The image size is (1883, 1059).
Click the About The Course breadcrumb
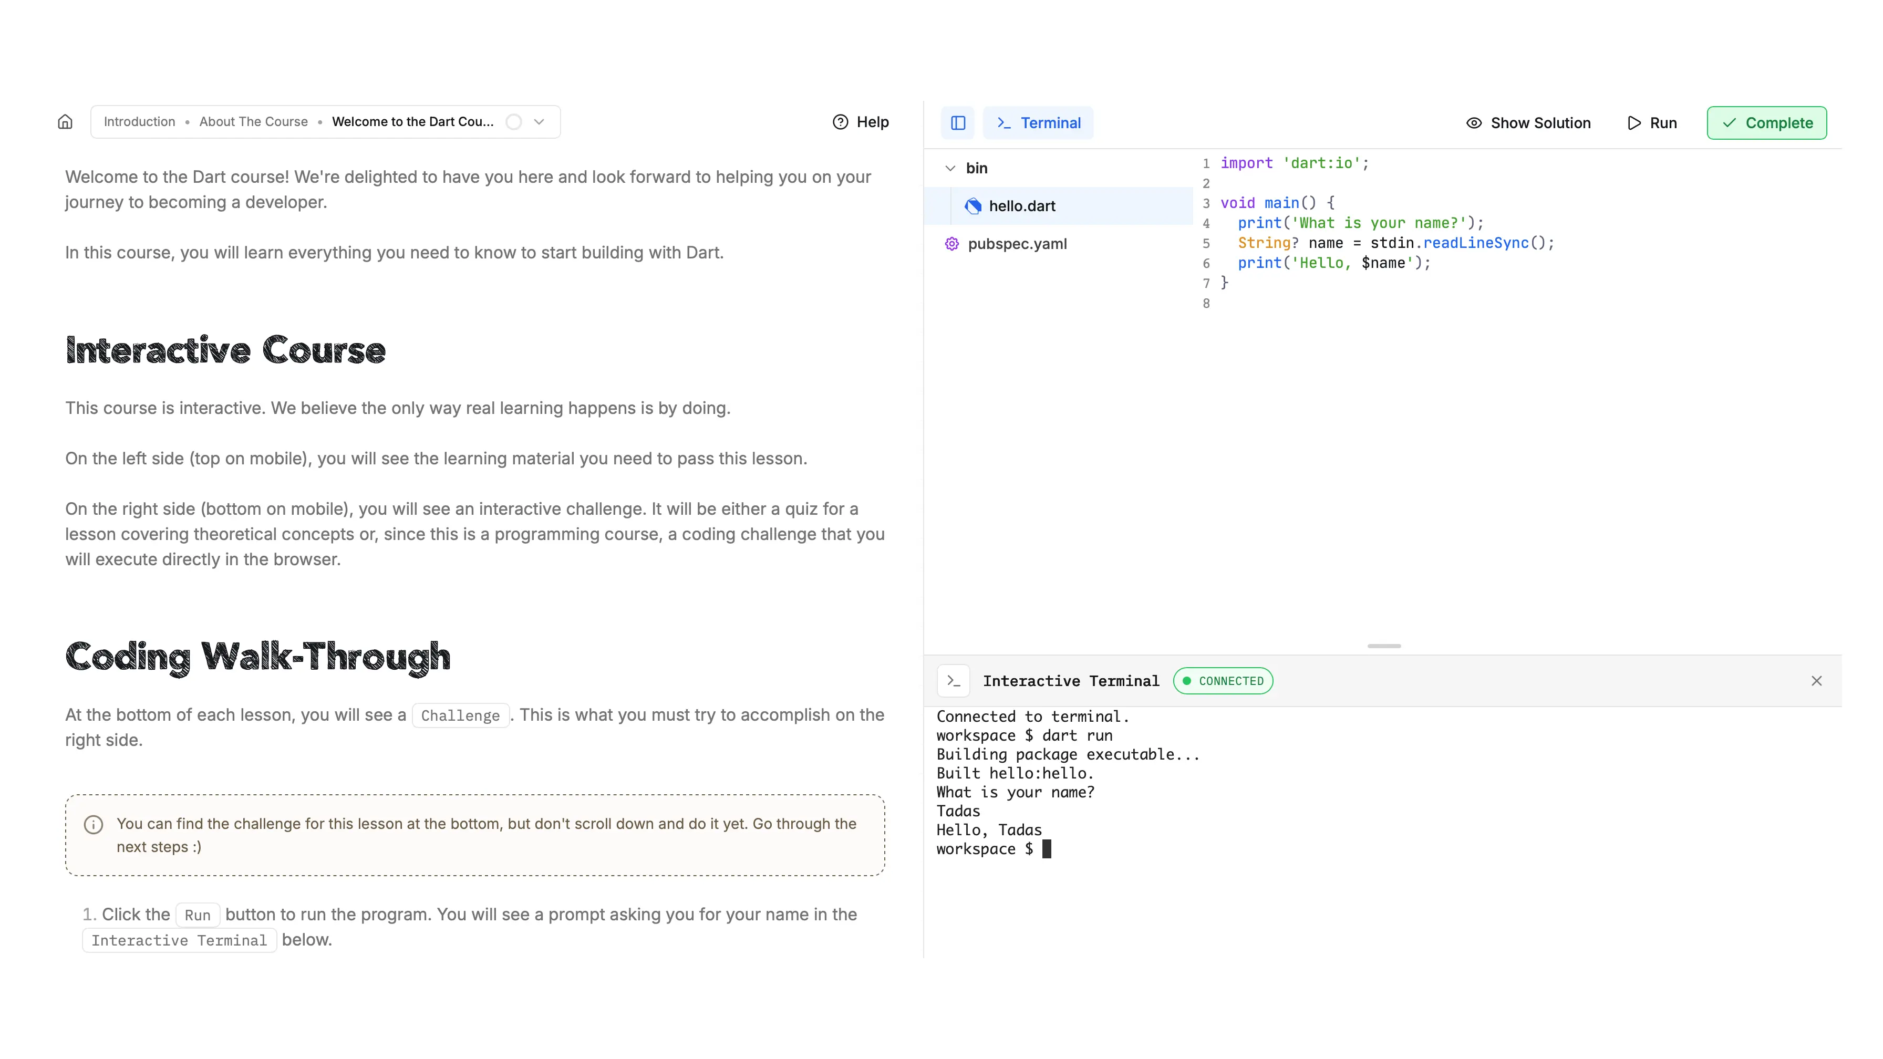click(253, 122)
